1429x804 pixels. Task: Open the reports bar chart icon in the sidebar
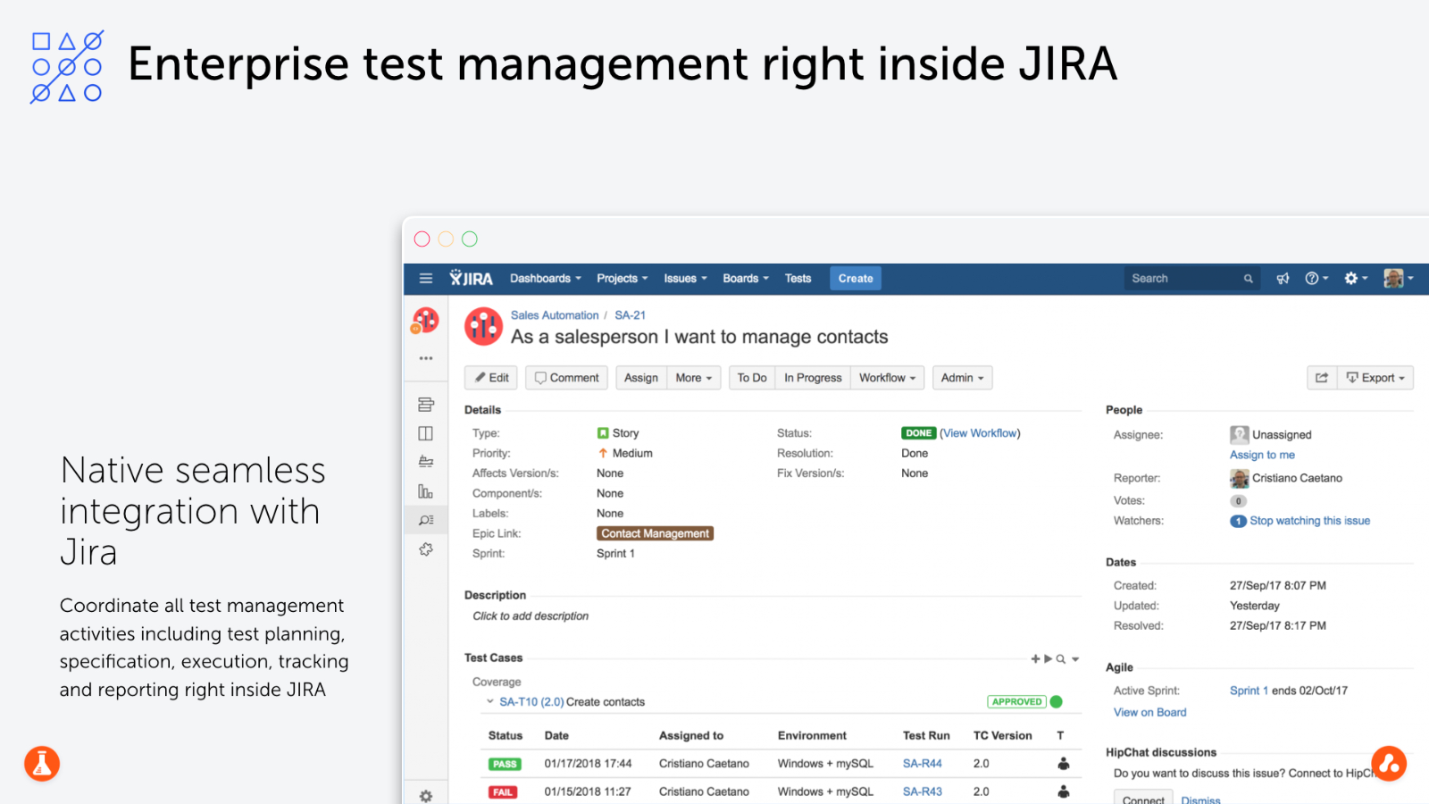pos(426,491)
